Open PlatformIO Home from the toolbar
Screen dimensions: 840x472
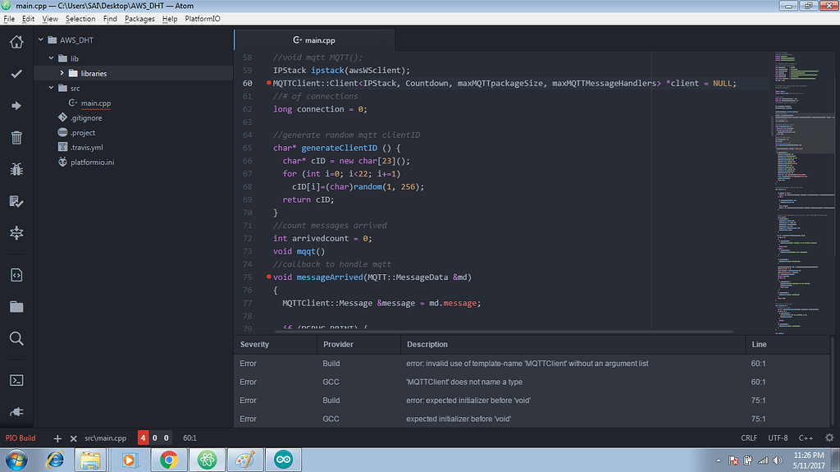(16, 42)
